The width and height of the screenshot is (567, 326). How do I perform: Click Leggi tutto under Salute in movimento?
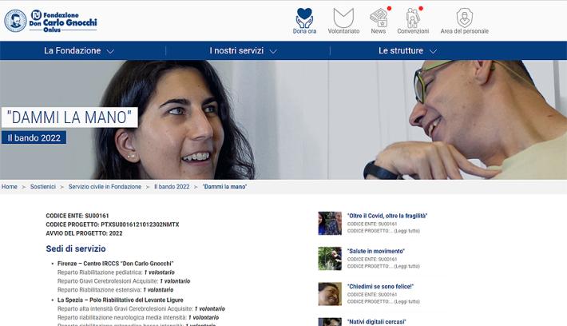coord(406,266)
